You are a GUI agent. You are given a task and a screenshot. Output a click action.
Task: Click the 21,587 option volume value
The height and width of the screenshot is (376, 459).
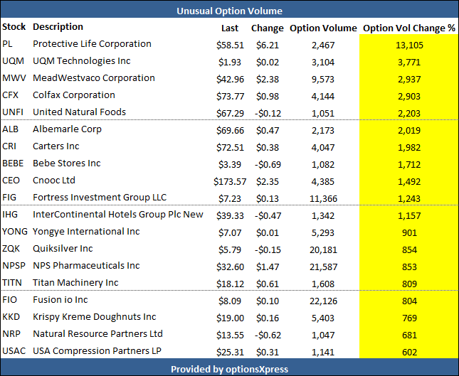[323, 267]
